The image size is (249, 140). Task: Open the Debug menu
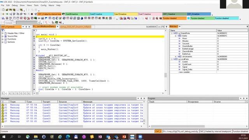coord(15,5)
